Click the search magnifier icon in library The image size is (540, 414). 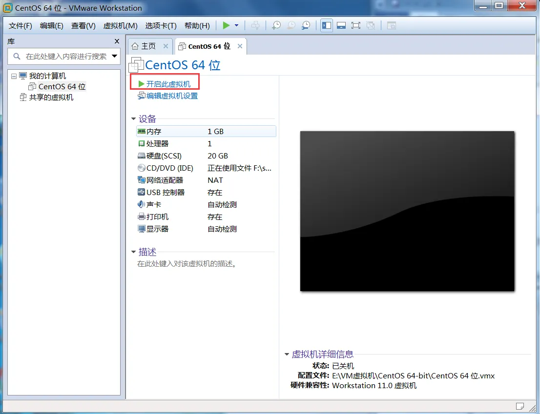[17, 56]
